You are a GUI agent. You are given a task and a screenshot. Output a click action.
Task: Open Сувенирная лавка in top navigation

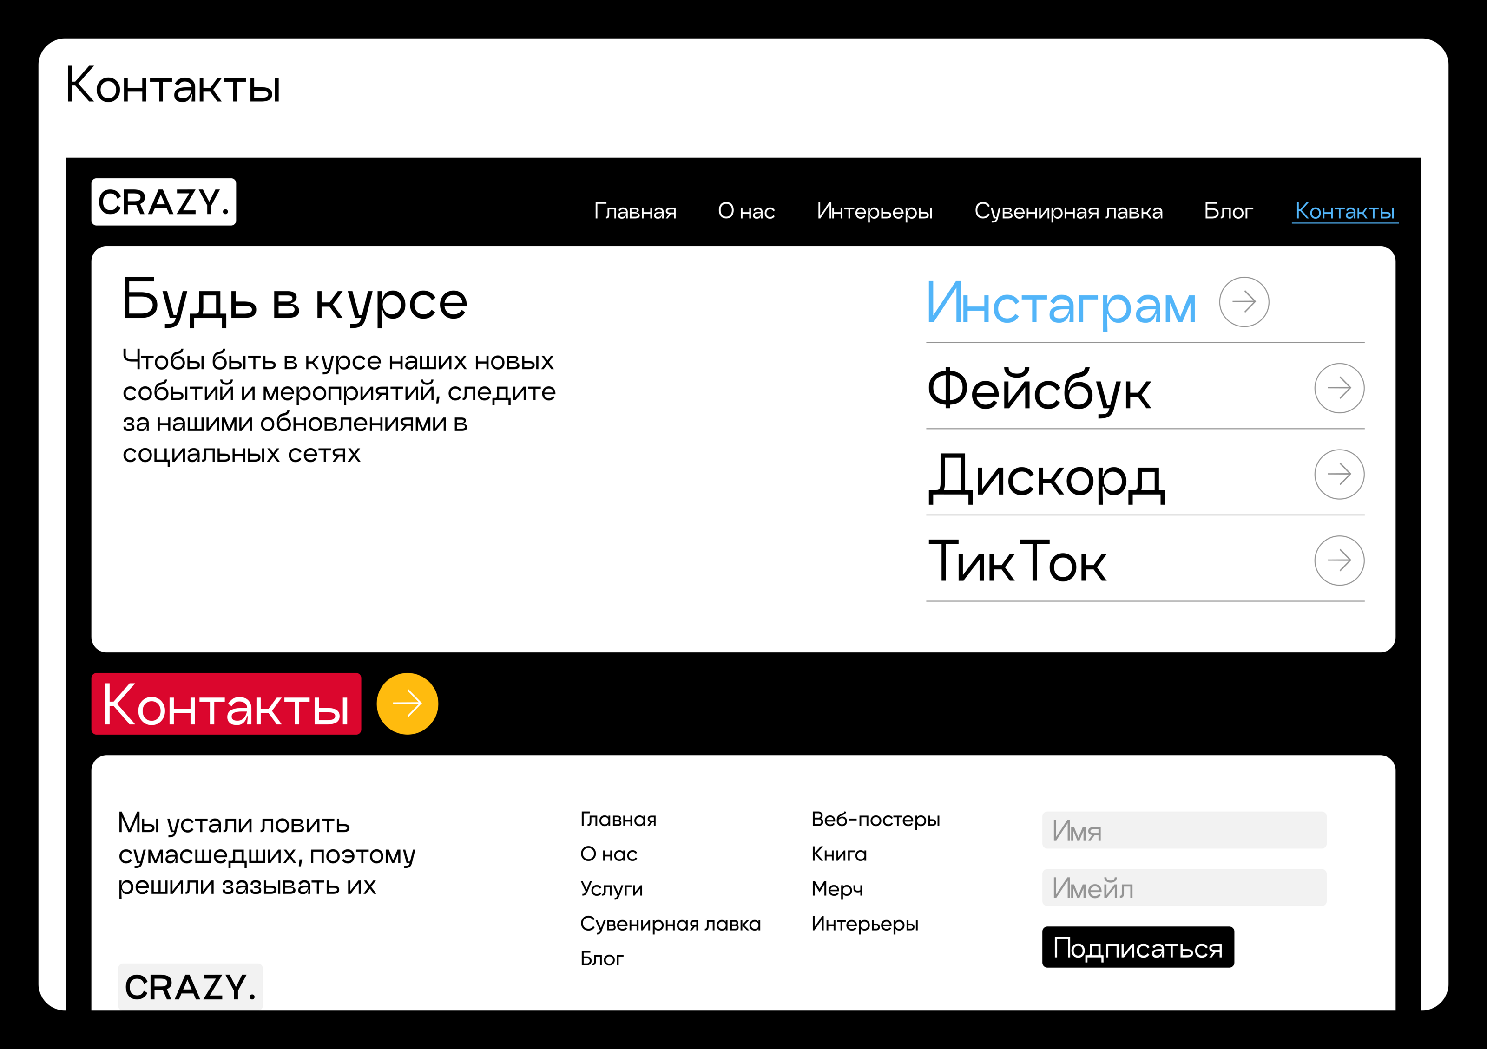(x=1068, y=212)
